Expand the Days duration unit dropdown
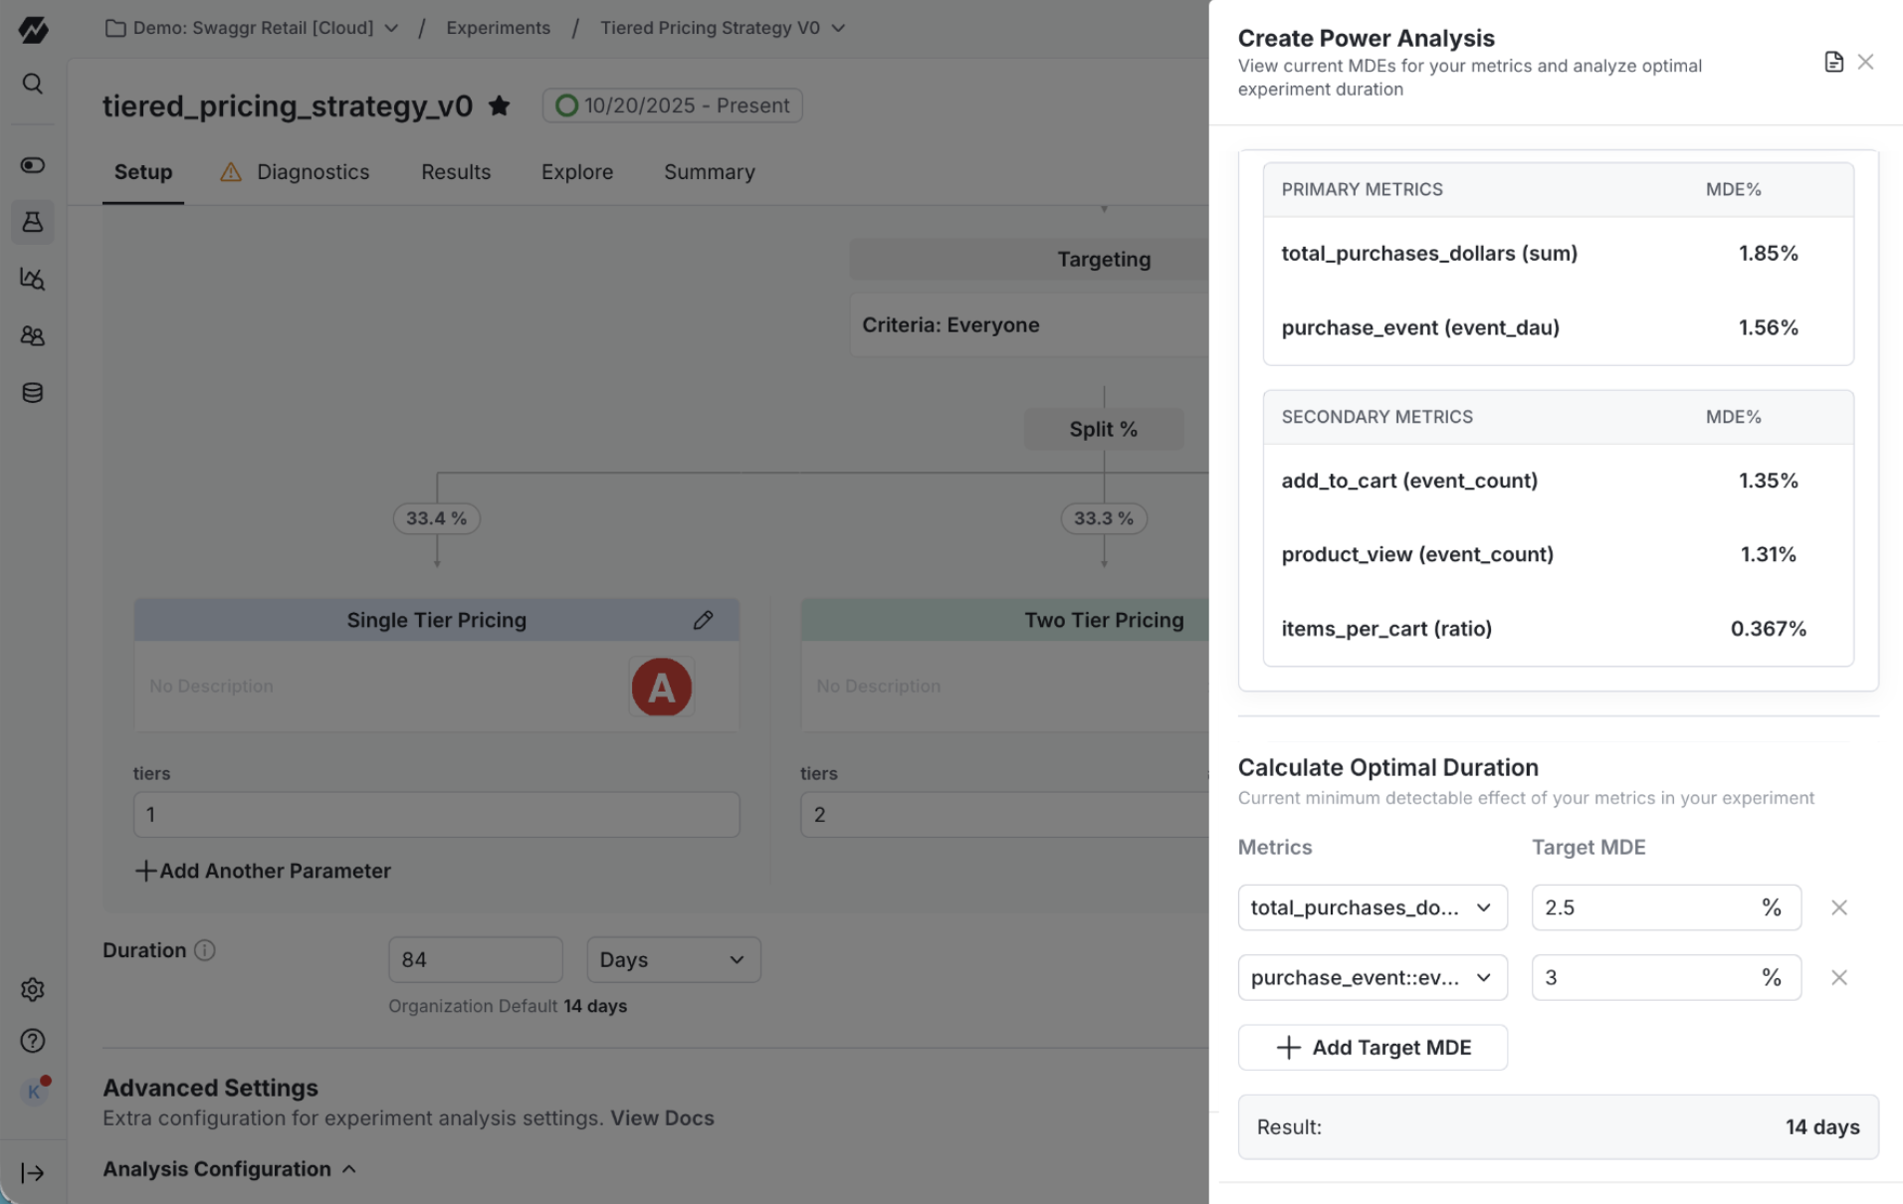Image resolution: width=1903 pixels, height=1204 pixels. click(x=673, y=959)
